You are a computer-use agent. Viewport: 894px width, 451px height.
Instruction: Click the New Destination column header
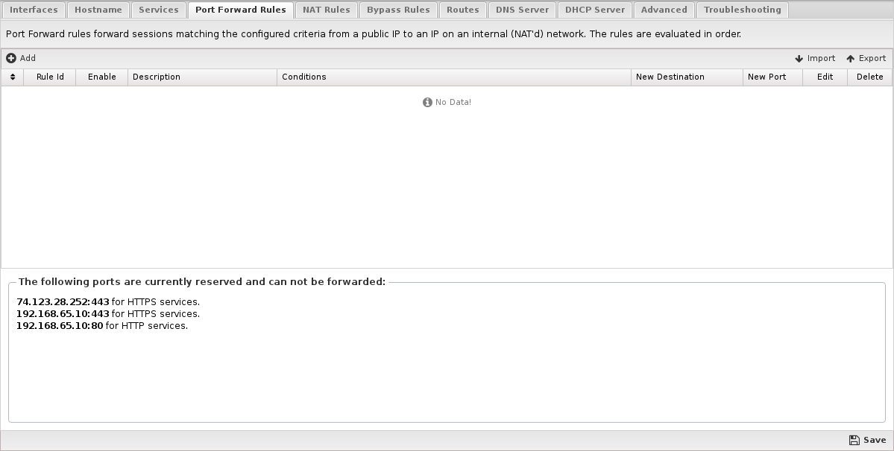[687, 77]
